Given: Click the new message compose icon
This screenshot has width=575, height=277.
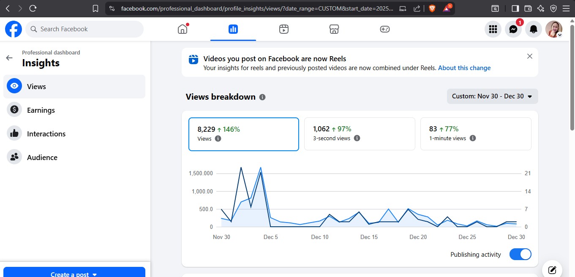Looking at the screenshot, I should (552, 270).
